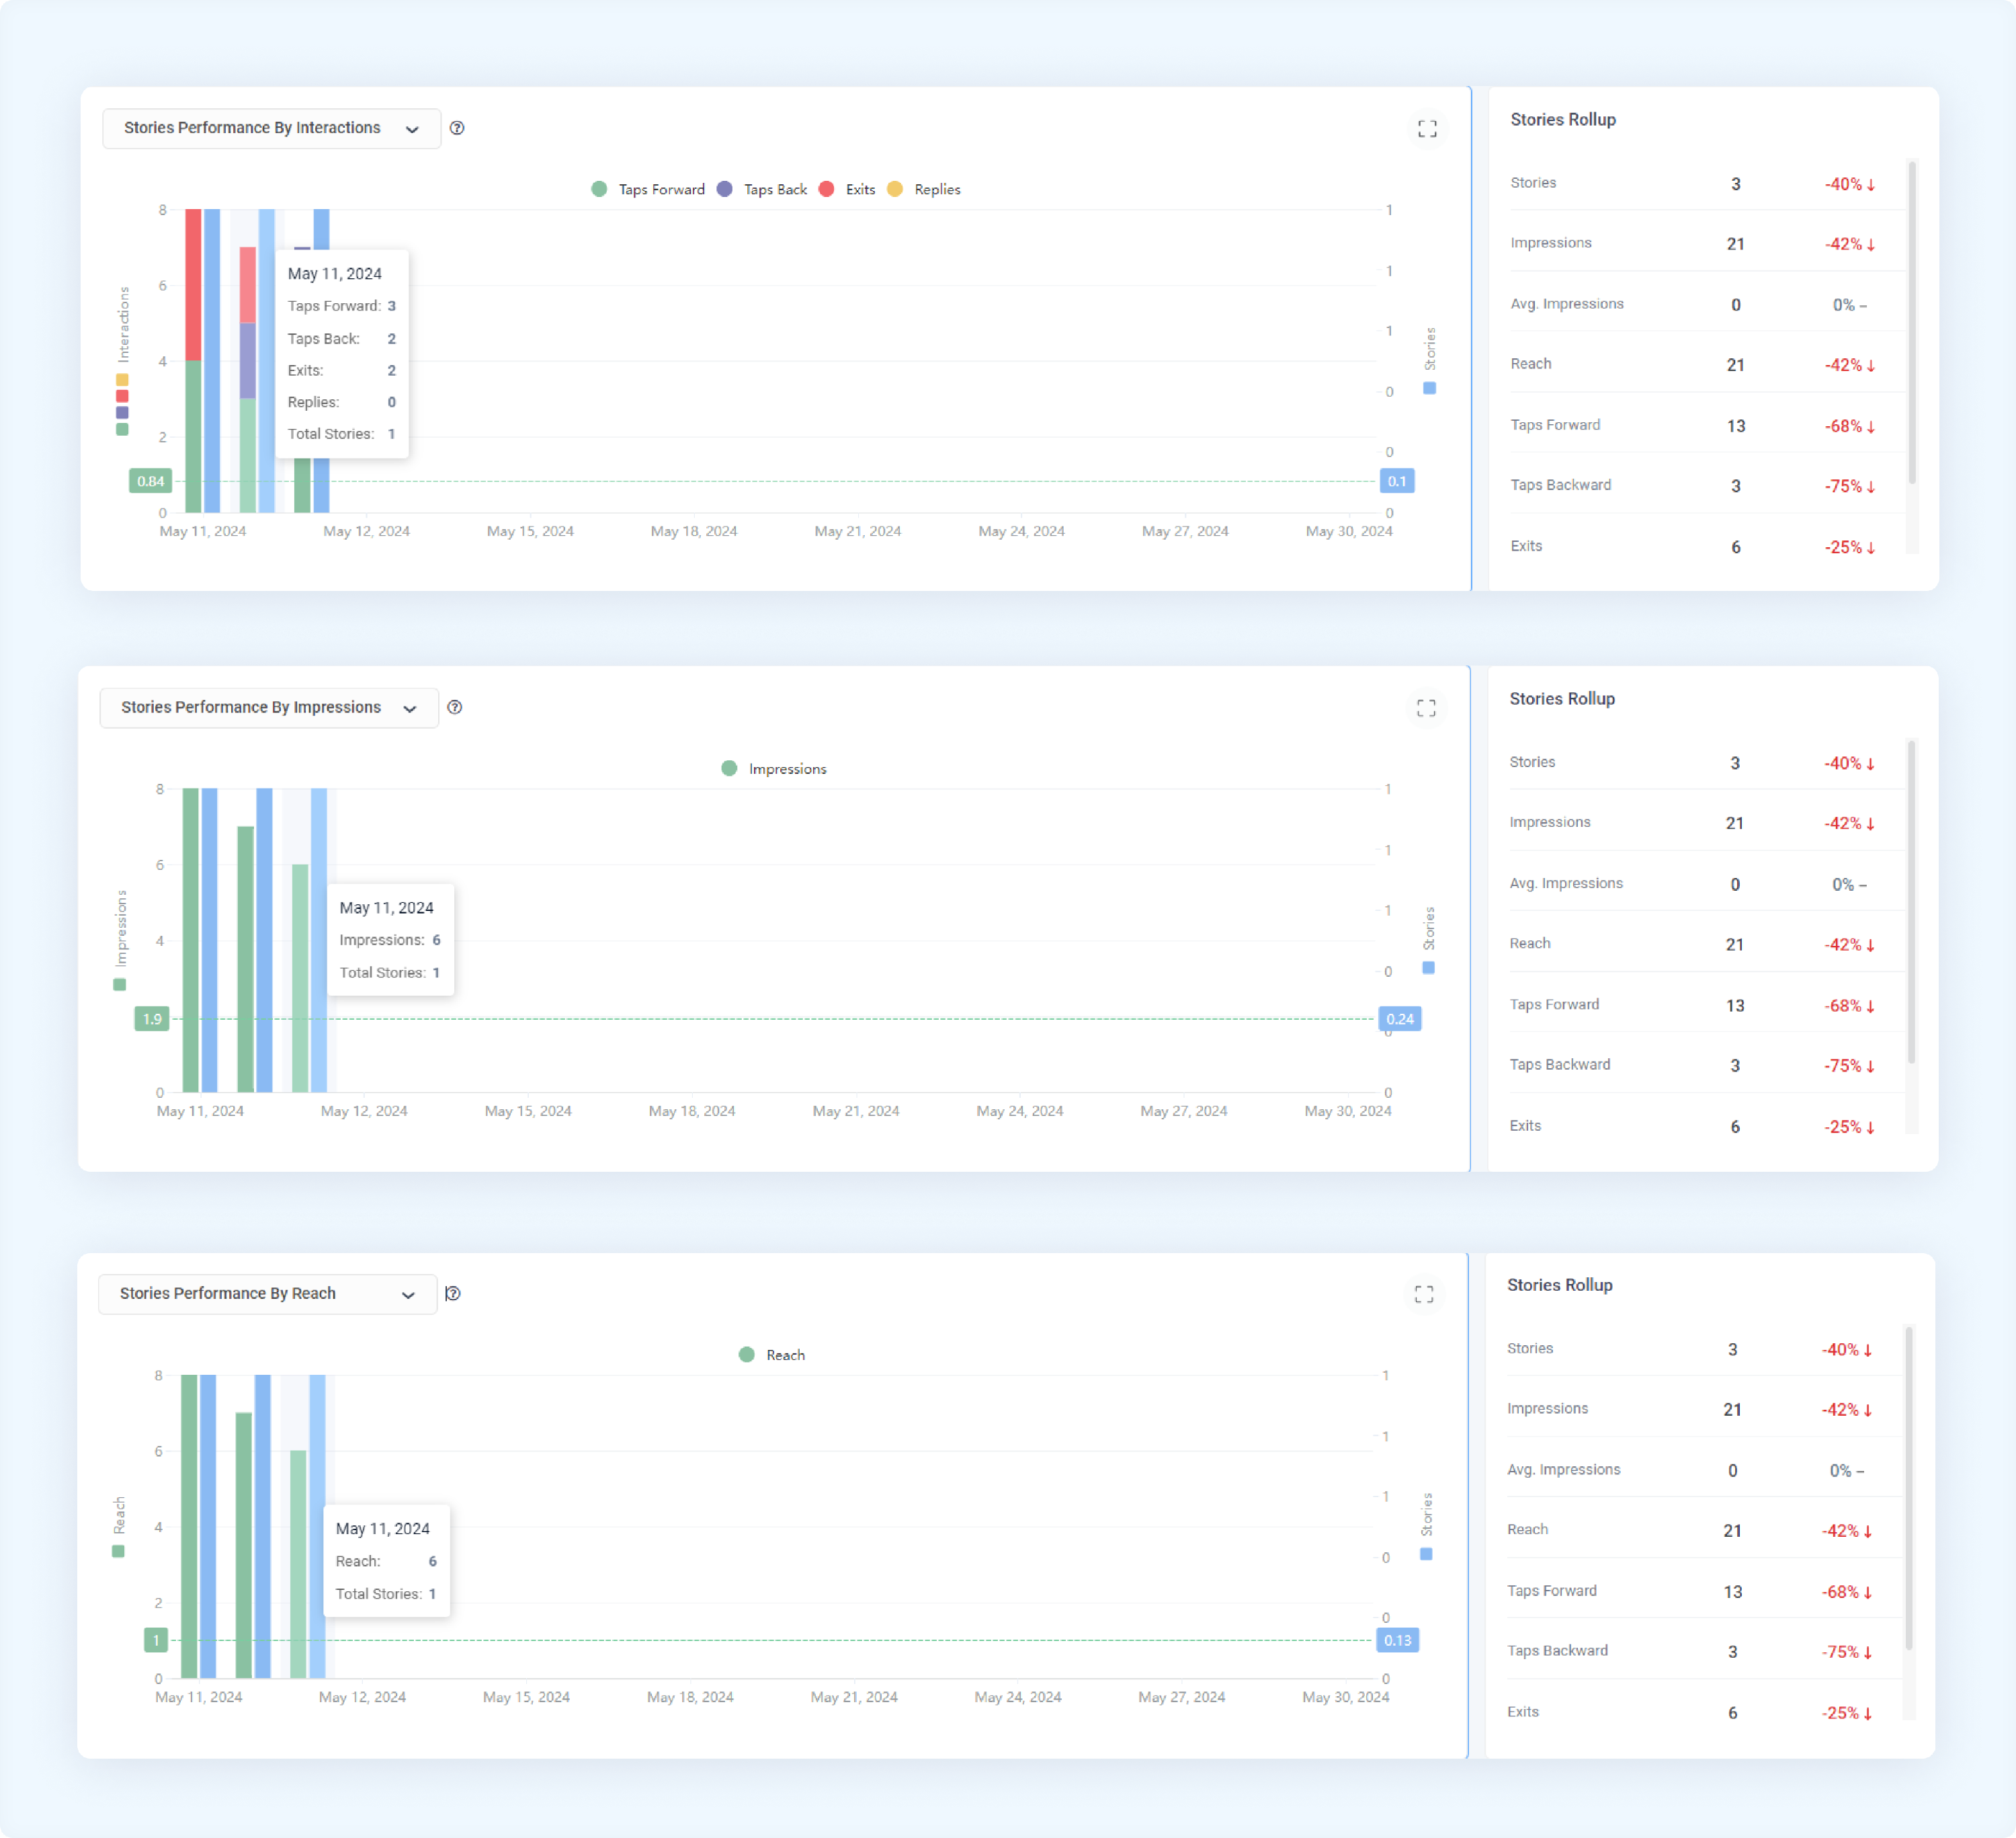
Task: Click the 0.84 average marker in Interactions chart
Action: (151, 481)
